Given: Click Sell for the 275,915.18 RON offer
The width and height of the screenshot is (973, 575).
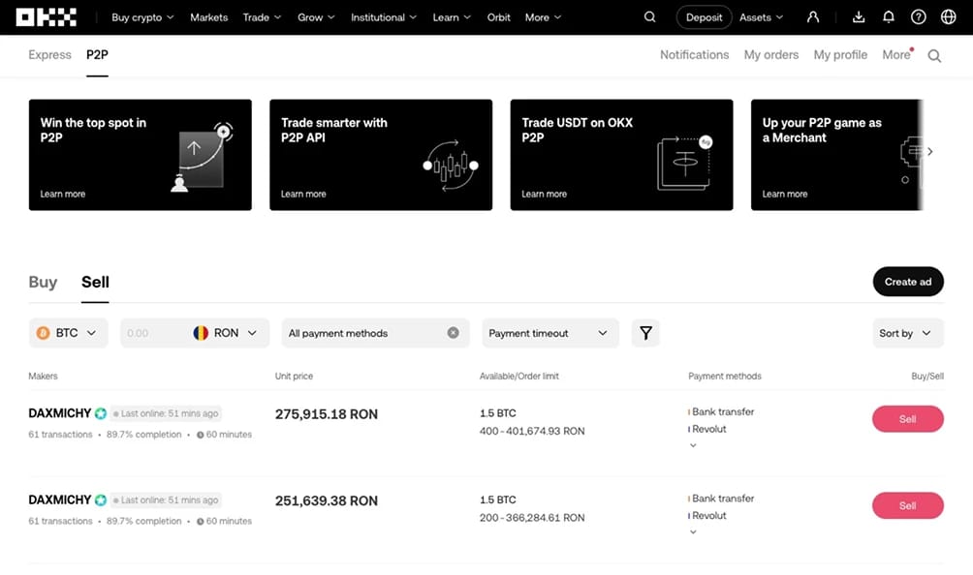Looking at the screenshot, I should coord(908,419).
